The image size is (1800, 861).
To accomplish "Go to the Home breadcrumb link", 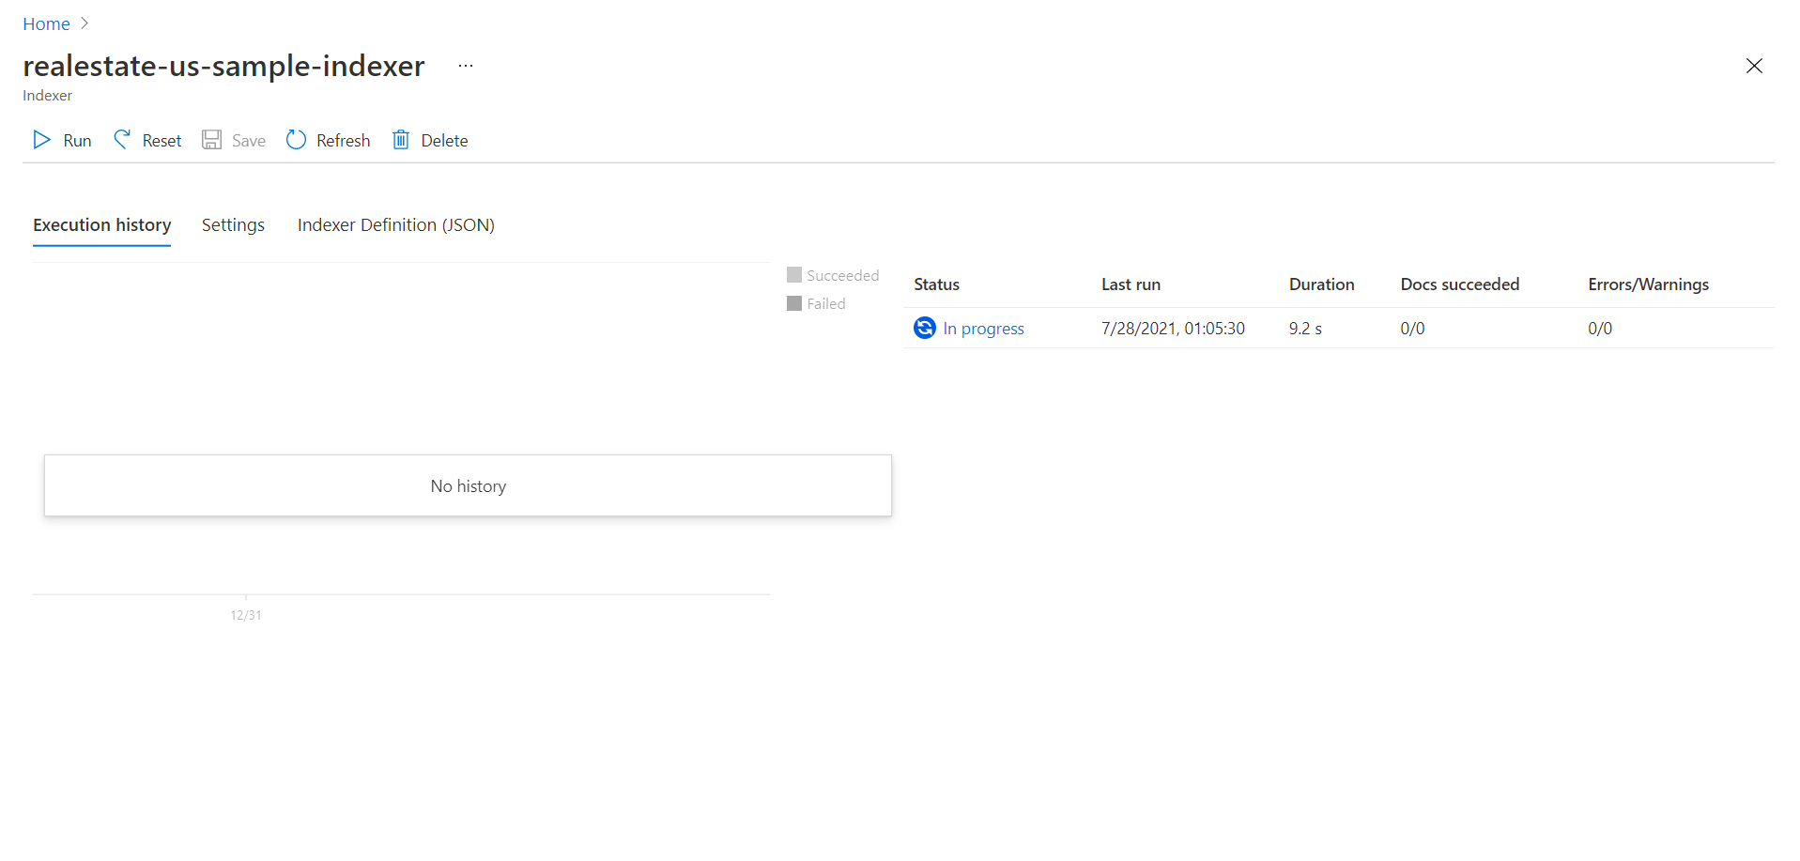I will (46, 24).
